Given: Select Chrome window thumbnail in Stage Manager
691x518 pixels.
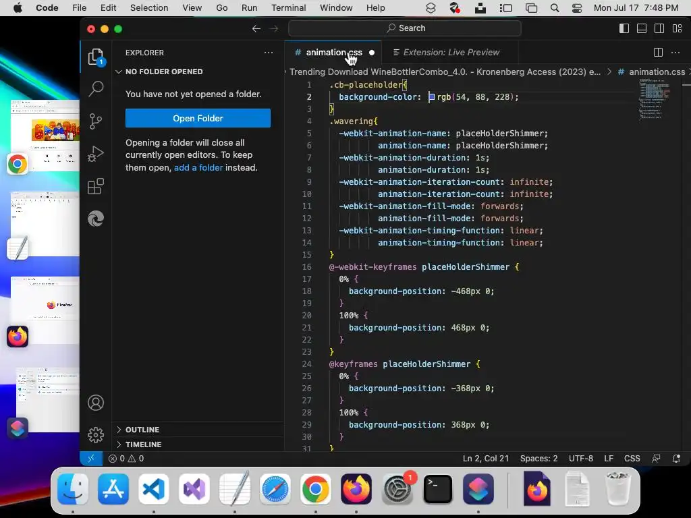Looking at the screenshot, I should (x=45, y=136).
